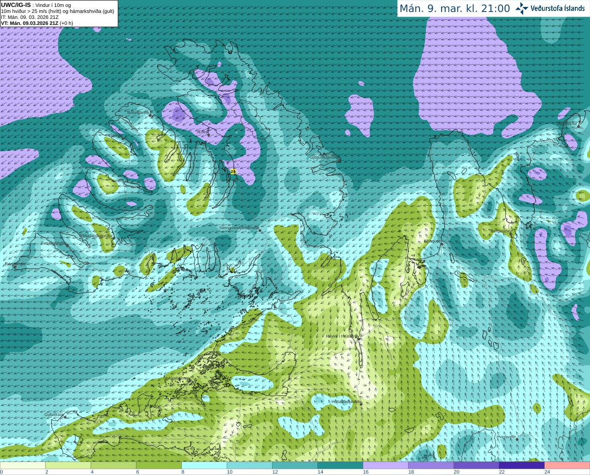Screen dimensions: 590x475
Task: Click the Bolungarvík station dot
Action: [151, 116]
